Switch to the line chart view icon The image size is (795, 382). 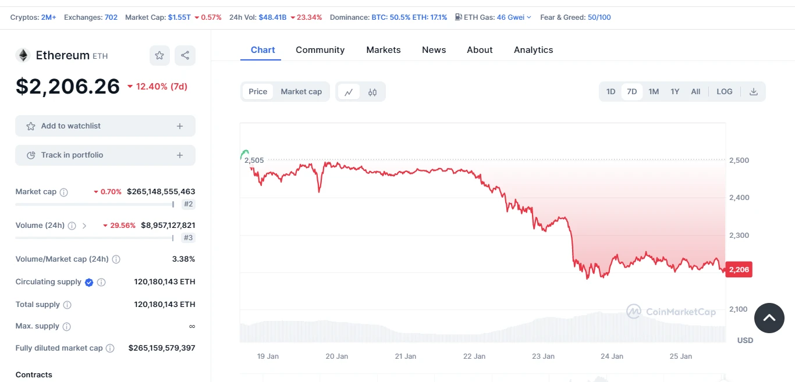point(349,92)
